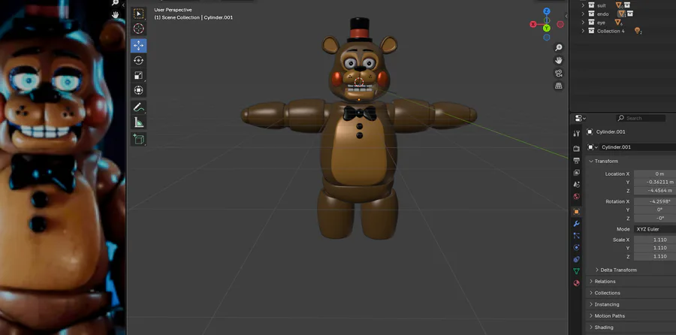Click the Scale Z value field
Image resolution: width=676 pixels, height=335 pixels.
point(655,257)
